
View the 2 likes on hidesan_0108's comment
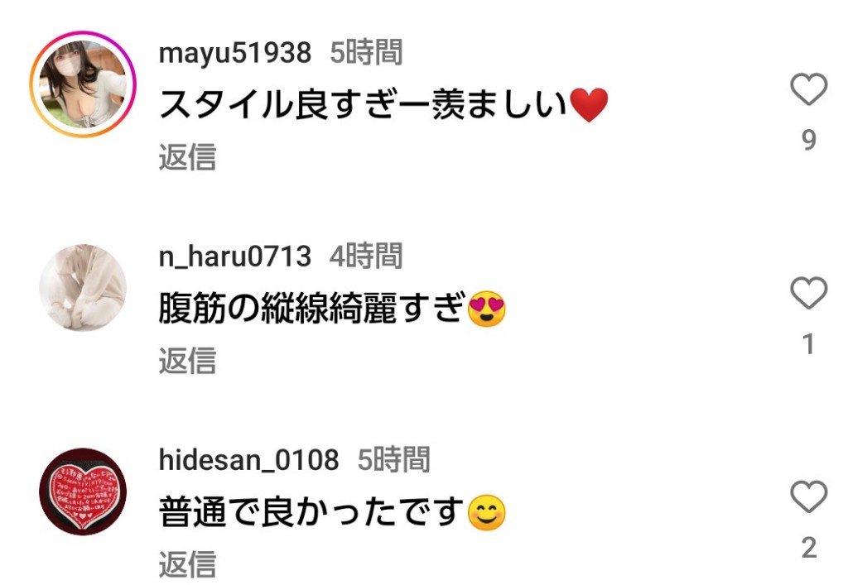[808, 548]
